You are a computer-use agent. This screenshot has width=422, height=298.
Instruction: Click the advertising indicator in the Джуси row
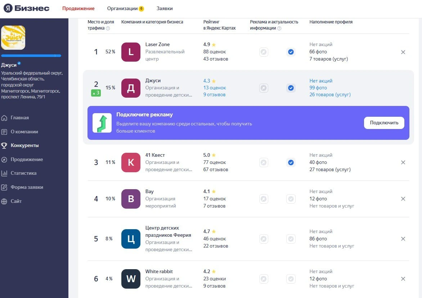pyautogui.click(x=264, y=88)
